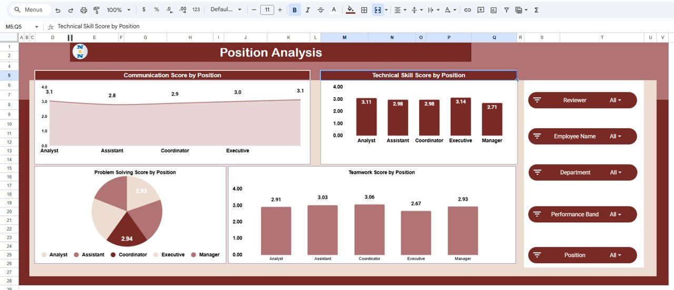The width and height of the screenshot is (674, 290).
Task: Insert a link via toolbar icon
Action: (467, 10)
